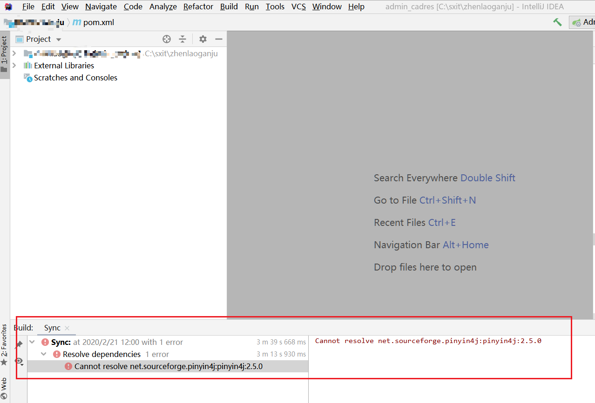
Task: Open the Build menu
Action: coord(229,7)
